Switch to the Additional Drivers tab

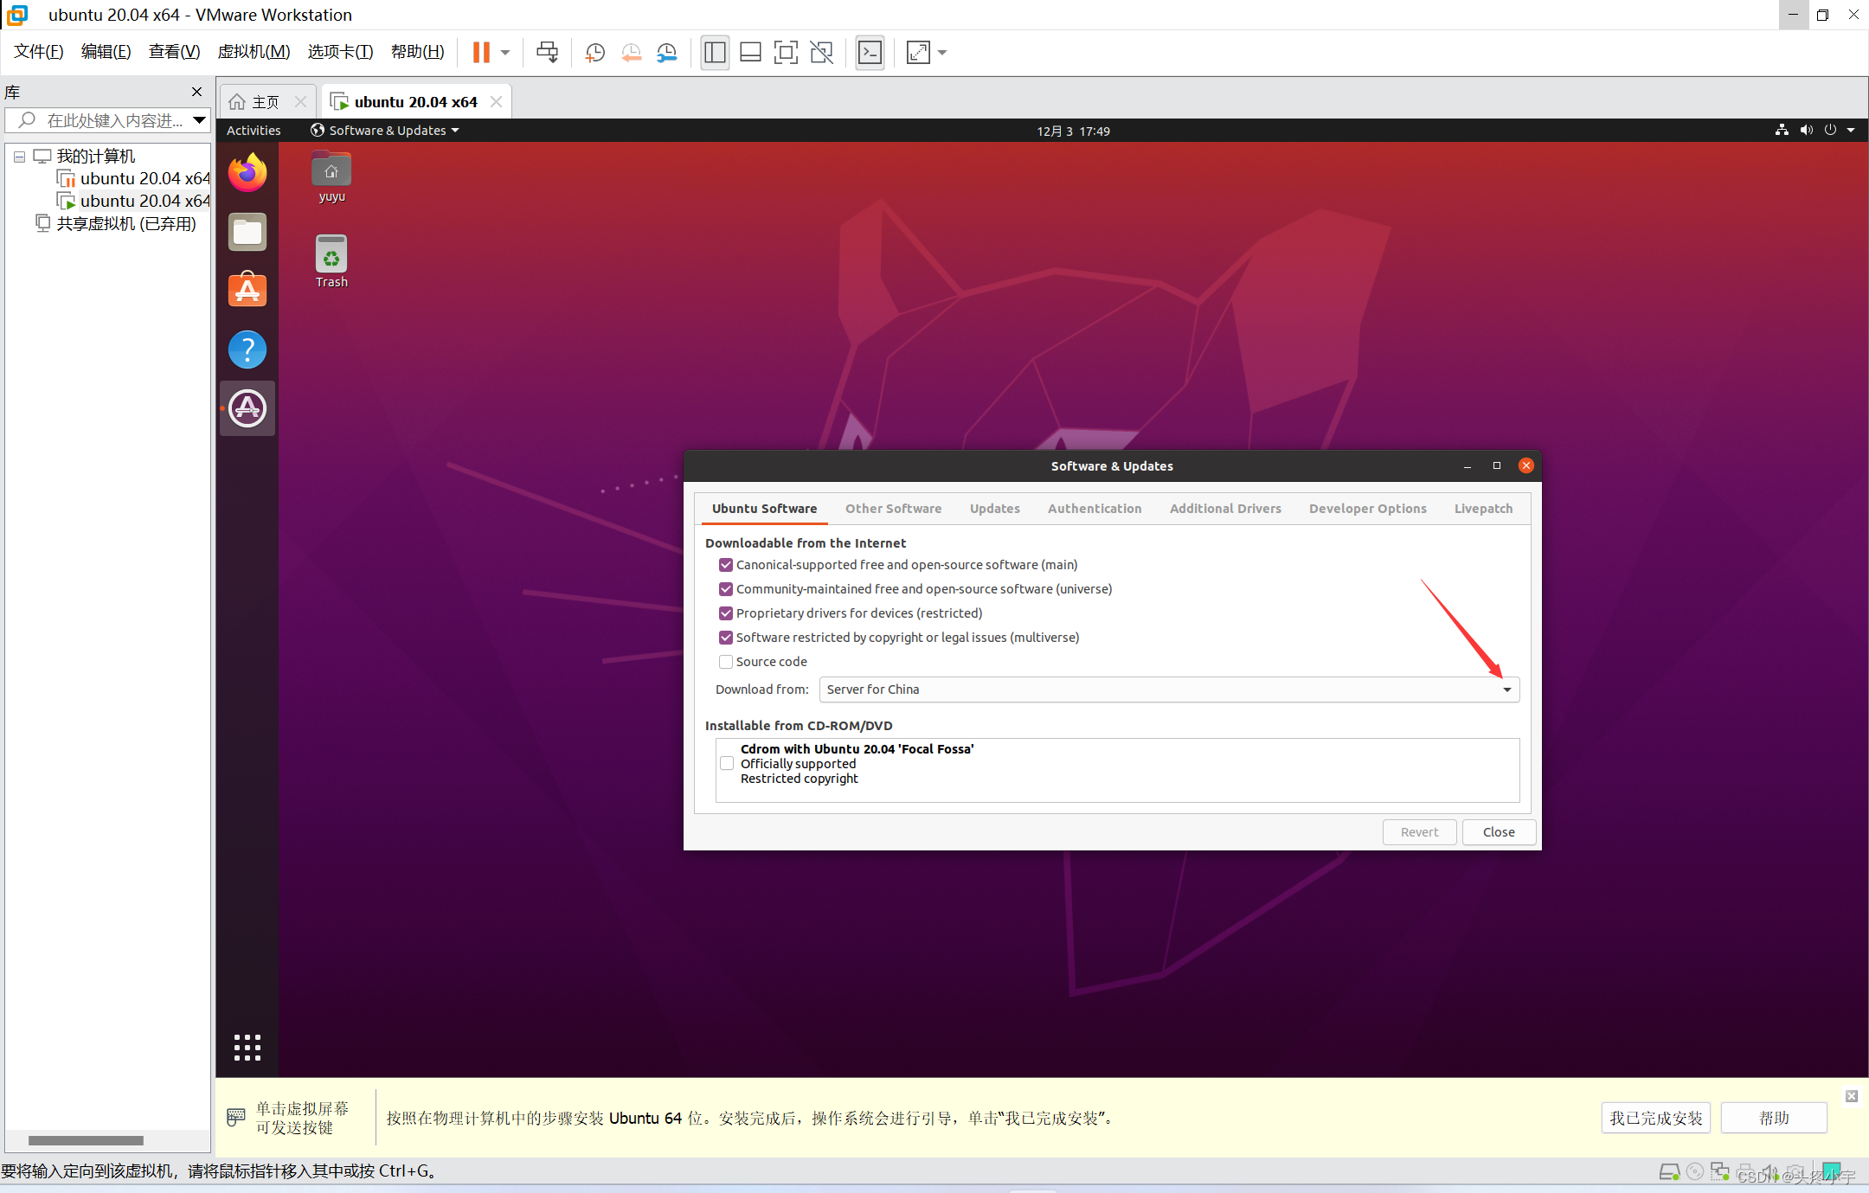(1225, 509)
